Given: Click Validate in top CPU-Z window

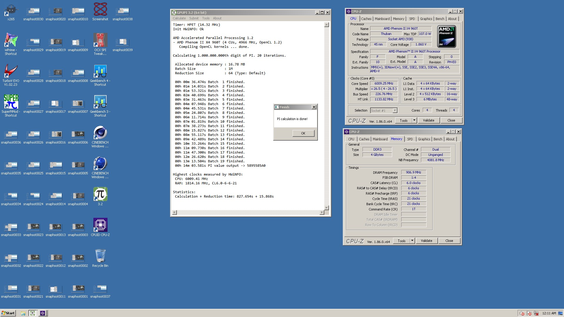Looking at the screenshot, I should 429,120.
